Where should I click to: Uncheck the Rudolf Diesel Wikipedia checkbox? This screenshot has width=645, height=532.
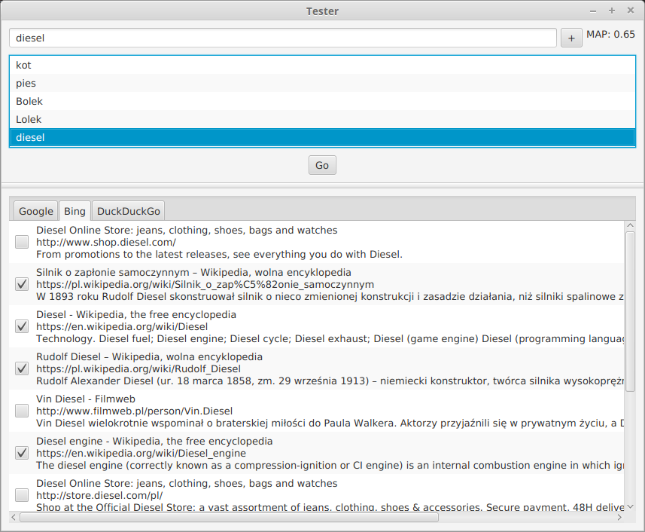22,368
